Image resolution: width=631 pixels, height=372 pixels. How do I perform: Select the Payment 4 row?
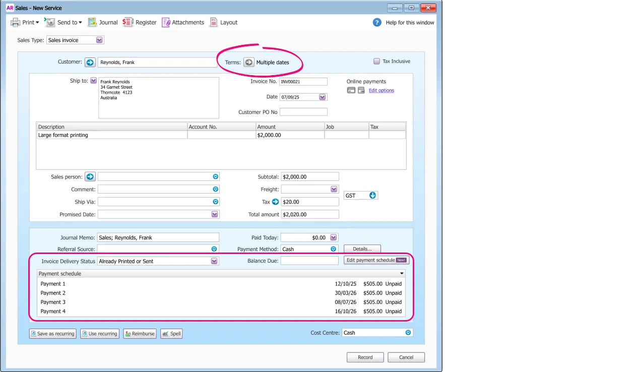click(x=221, y=311)
